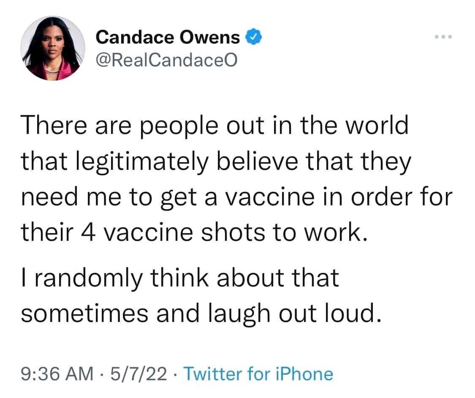This screenshot has height=398, width=475.
Task: Open the three-dot more options menu
Action: [443, 37]
